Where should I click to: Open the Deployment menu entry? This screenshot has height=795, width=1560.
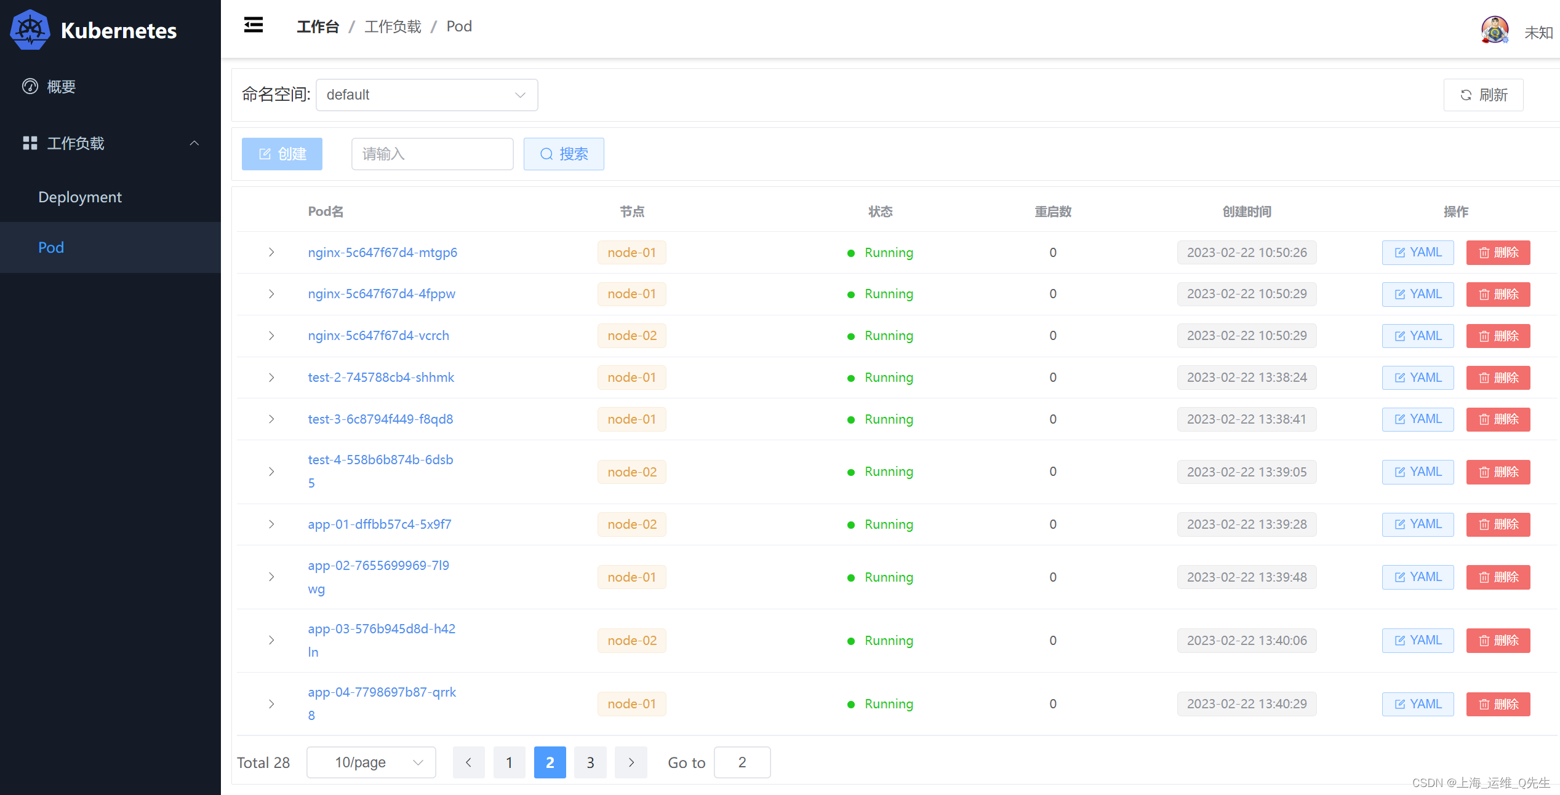tap(111, 197)
